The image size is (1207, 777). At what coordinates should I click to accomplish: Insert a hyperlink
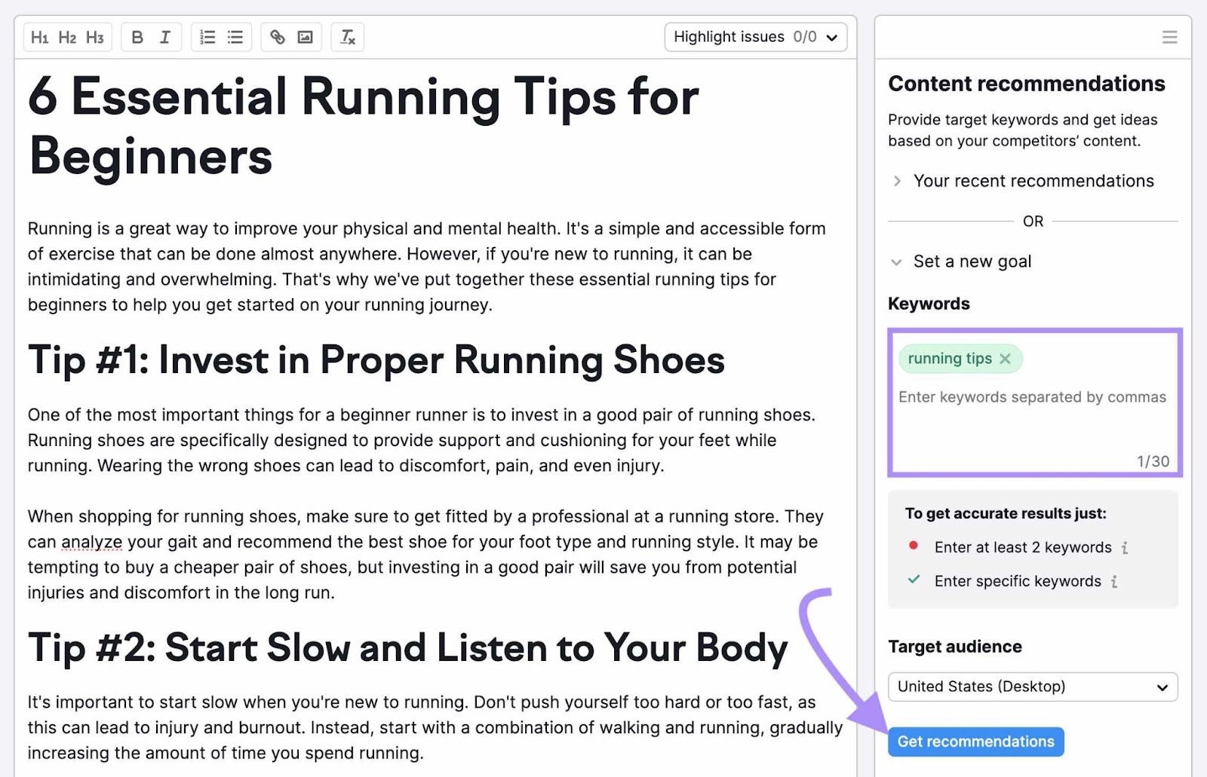tap(278, 36)
